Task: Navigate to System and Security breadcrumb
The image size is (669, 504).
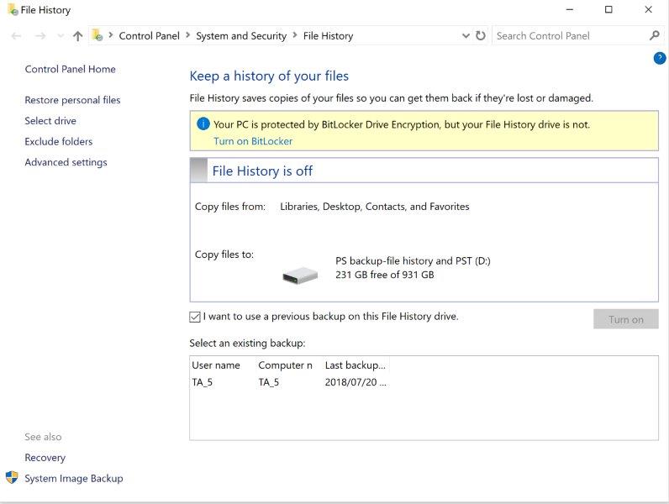Action: pyautogui.click(x=241, y=36)
